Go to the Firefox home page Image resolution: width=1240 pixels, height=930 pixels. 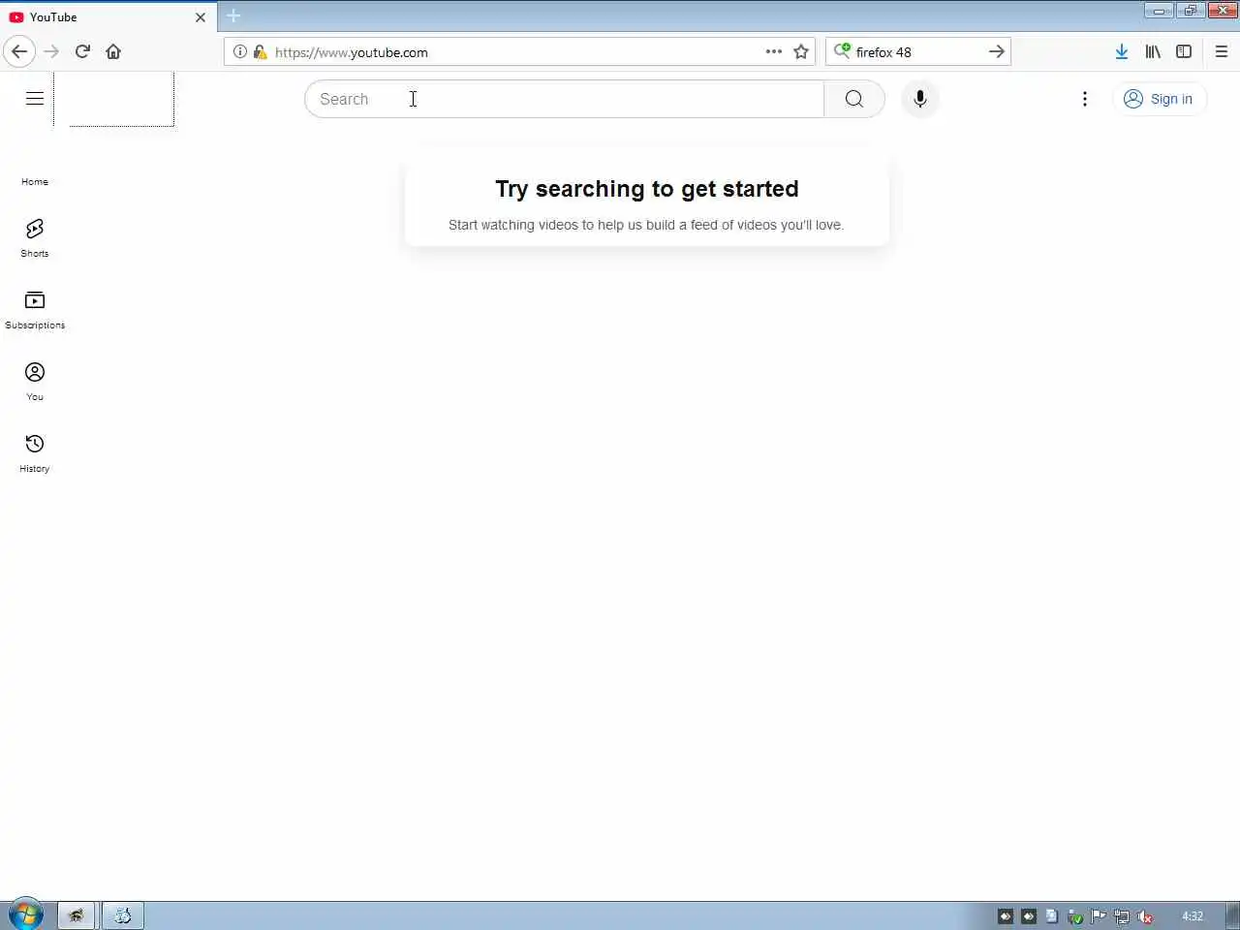pyautogui.click(x=113, y=51)
